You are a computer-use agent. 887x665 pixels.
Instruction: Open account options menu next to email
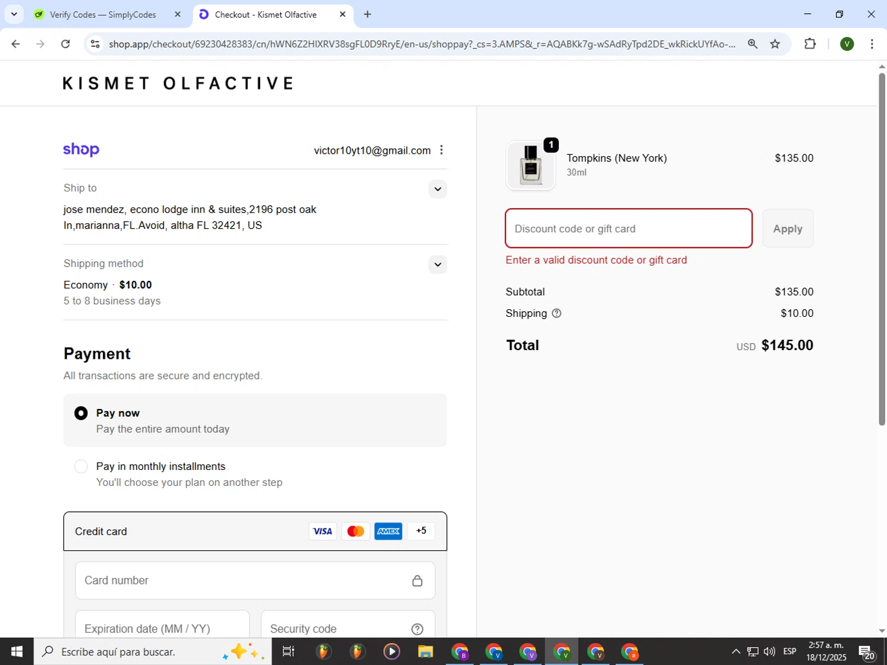pyautogui.click(x=441, y=150)
